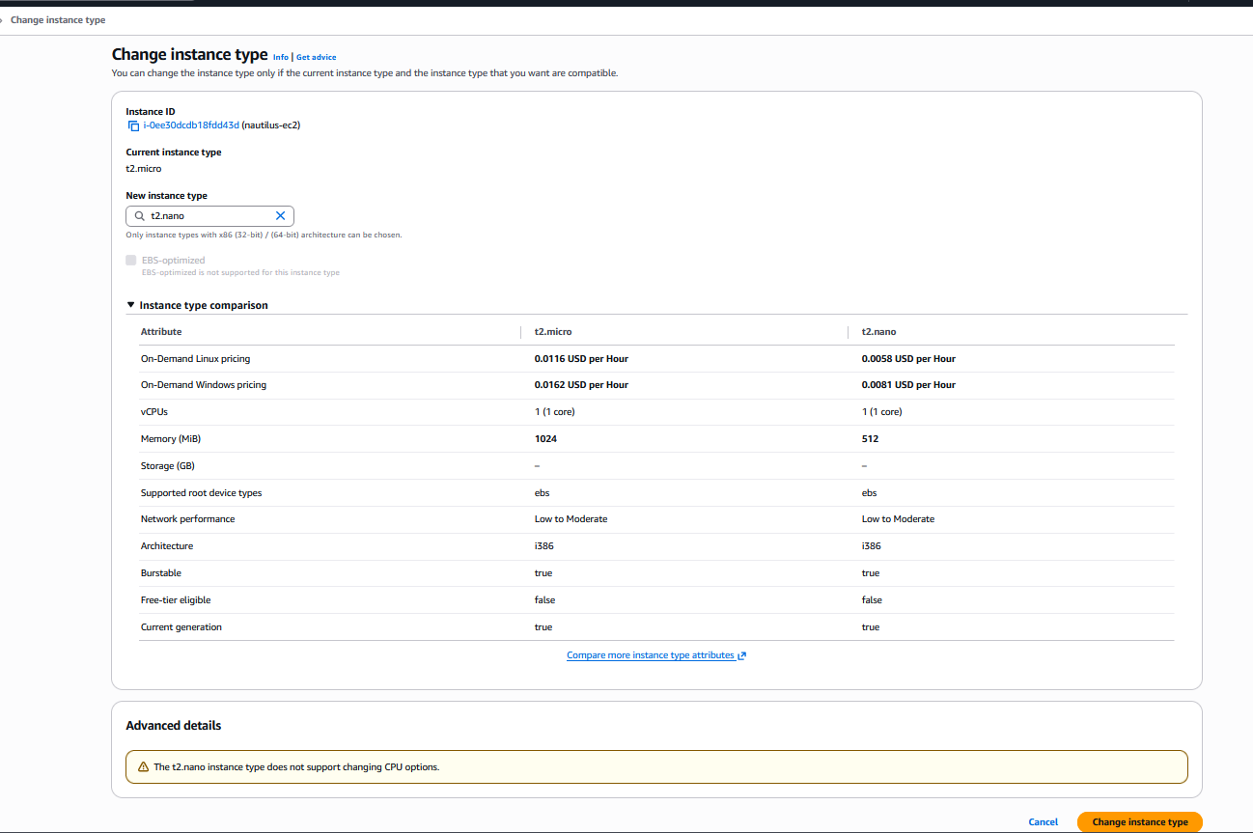Image resolution: width=1253 pixels, height=833 pixels.
Task: Click the Cancel button
Action: (1044, 822)
